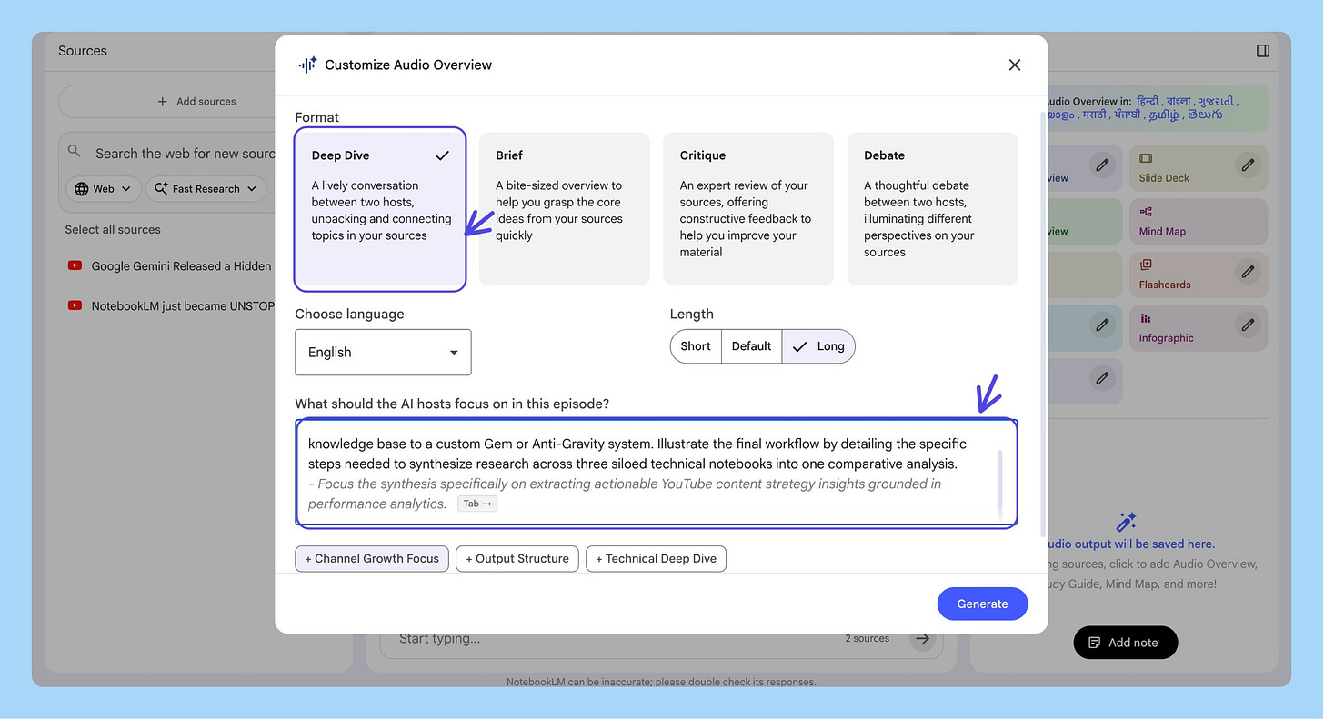Edit the Slide Deck tile pencil
The width and height of the screenshot is (1324, 719).
(1248, 165)
